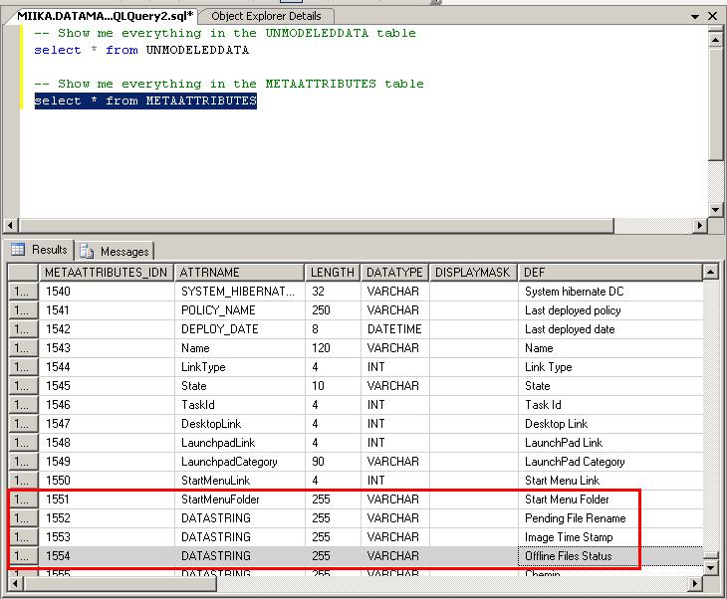The width and height of the screenshot is (727, 599).
Task: Click the ATTRNAME column header
Action: pos(240,273)
